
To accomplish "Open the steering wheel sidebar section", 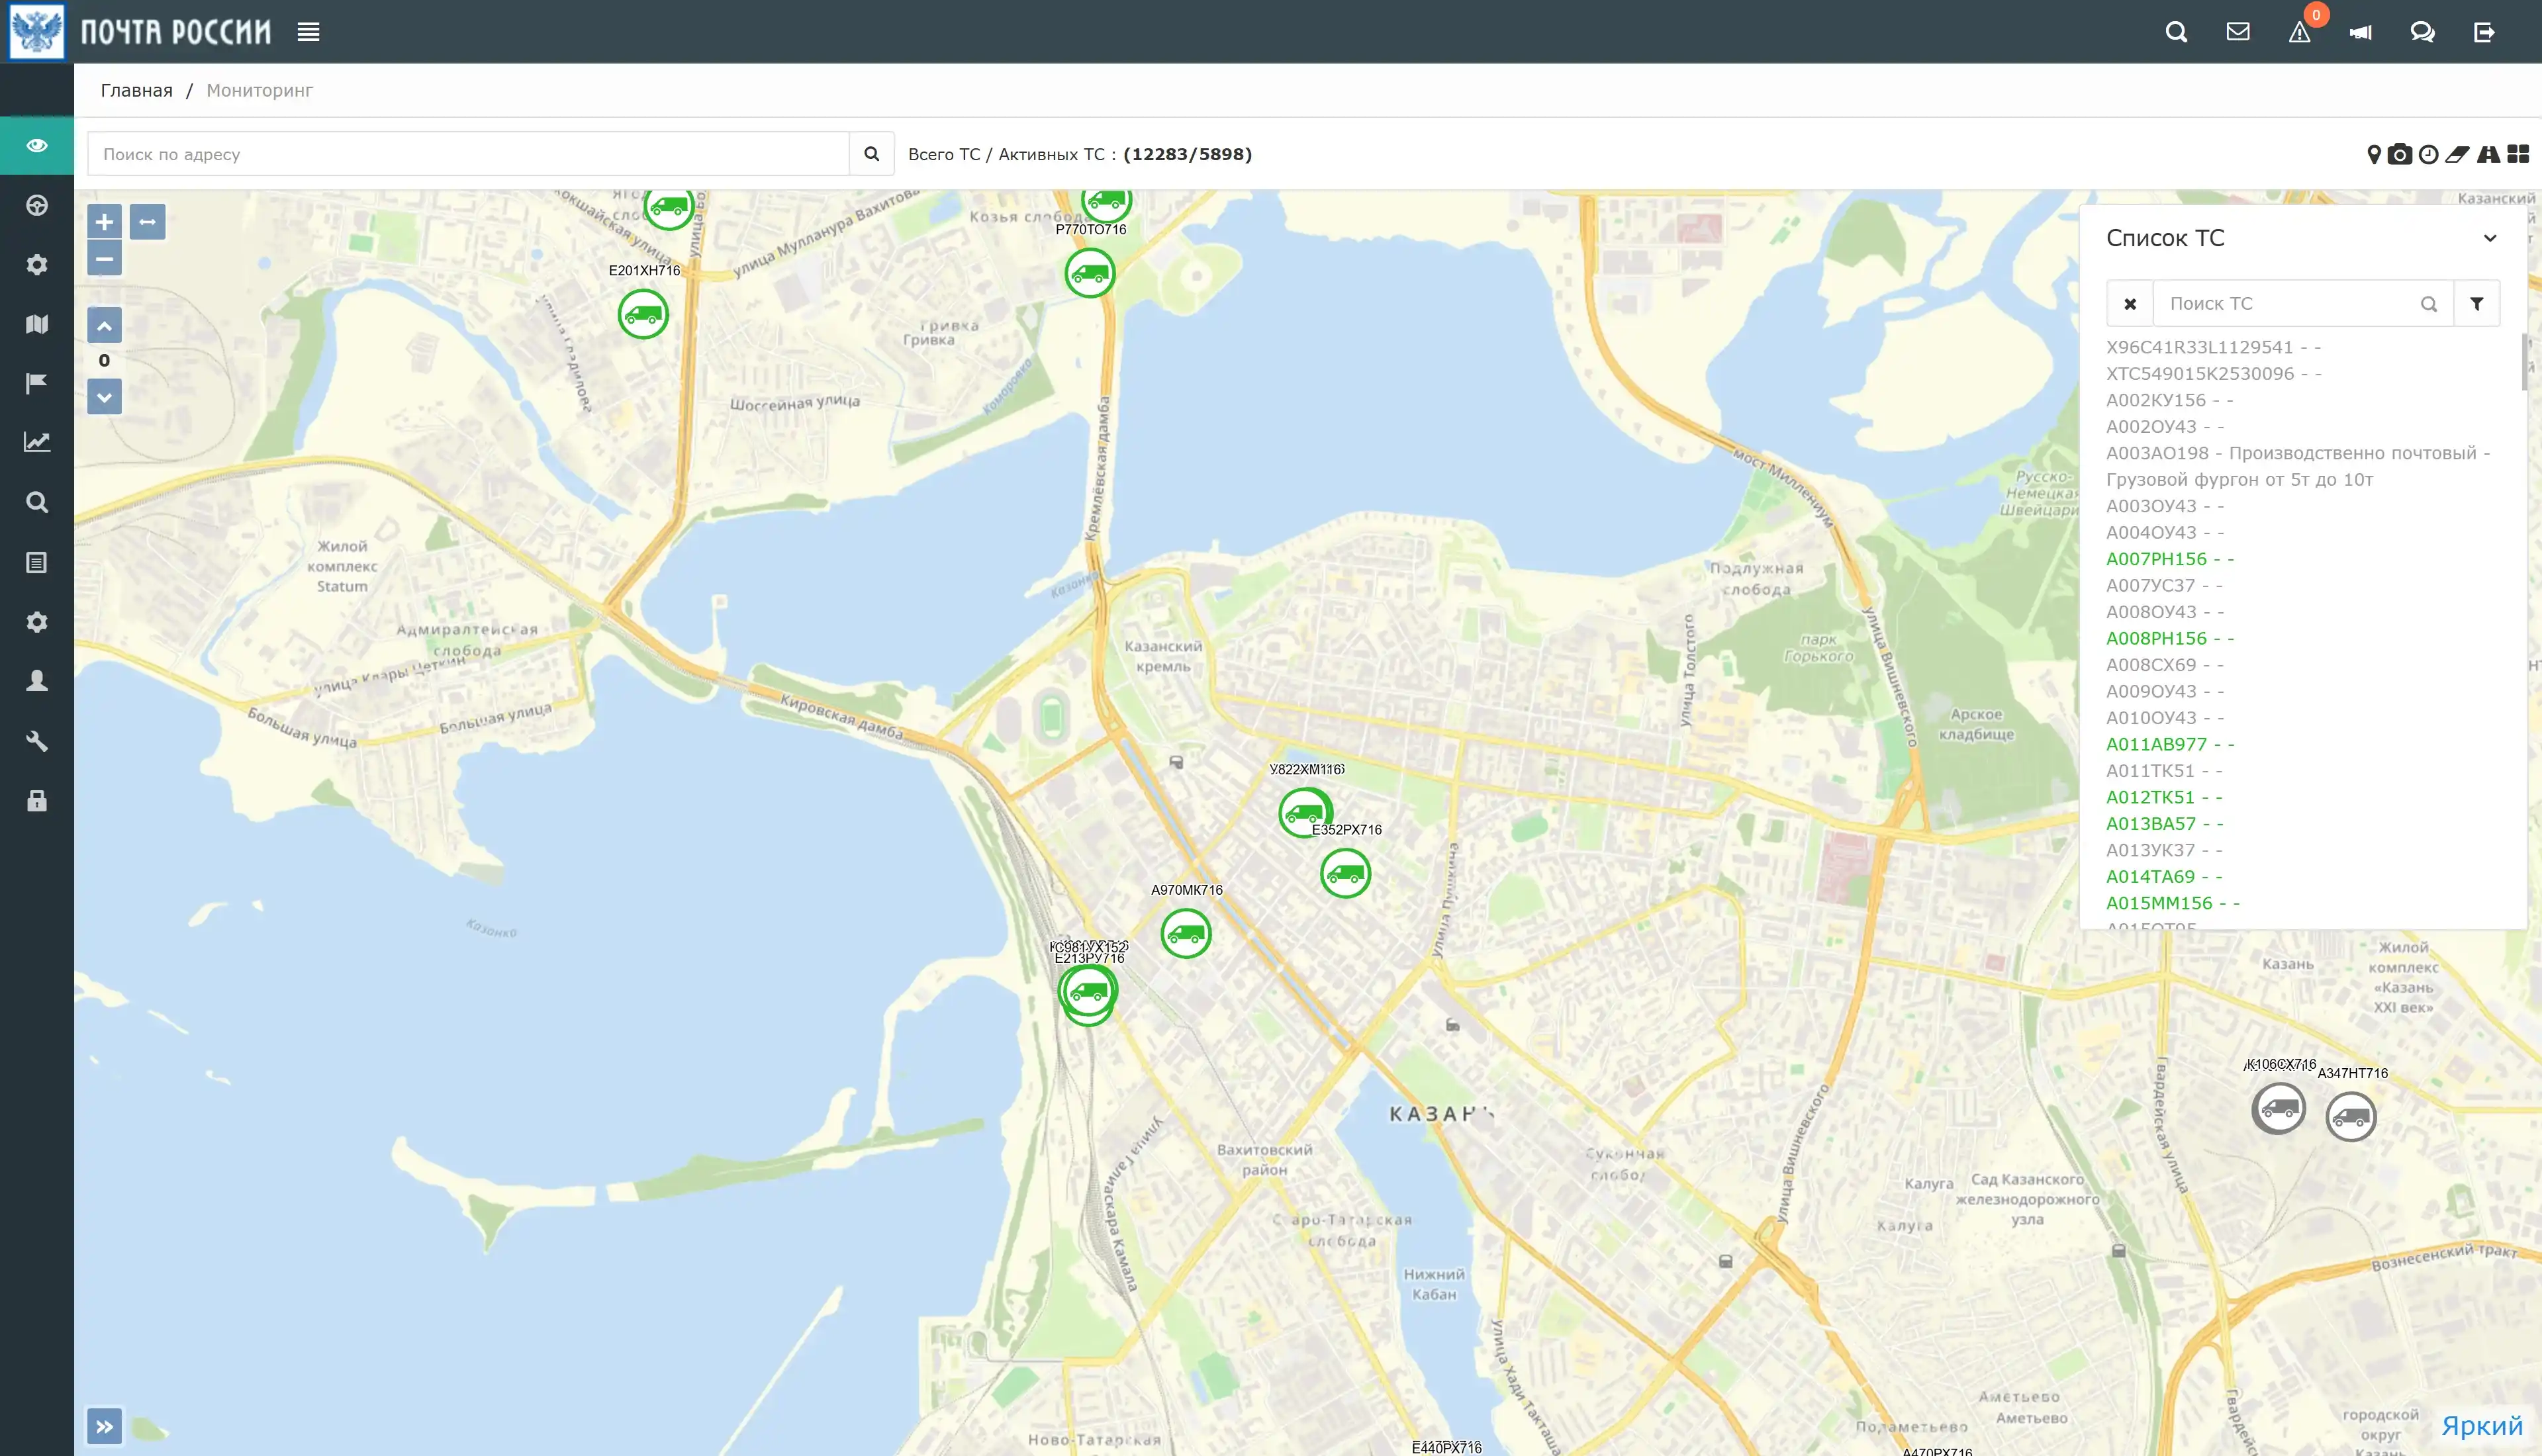I will pyautogui.click(x=37, y=206).
